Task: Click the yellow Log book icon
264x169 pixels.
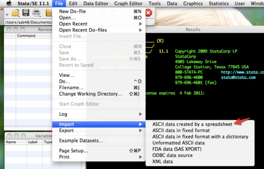Action: click(49, 13)
